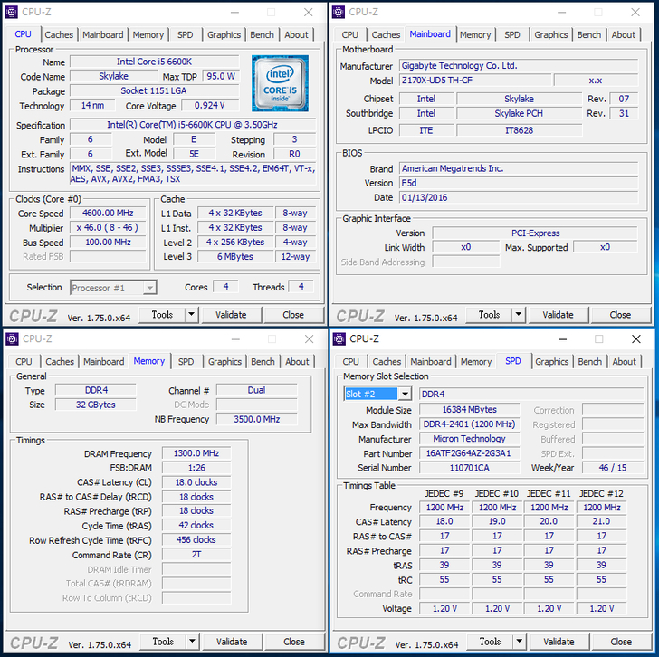This screenshot has width=659, height=657.
Task: Click memory size value 32 GBytes
Action: [96, 405]
